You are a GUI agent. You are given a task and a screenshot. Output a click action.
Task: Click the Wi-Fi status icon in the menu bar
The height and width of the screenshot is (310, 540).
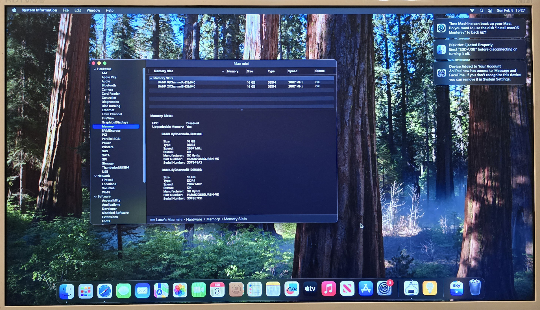(x=472, y=10)
